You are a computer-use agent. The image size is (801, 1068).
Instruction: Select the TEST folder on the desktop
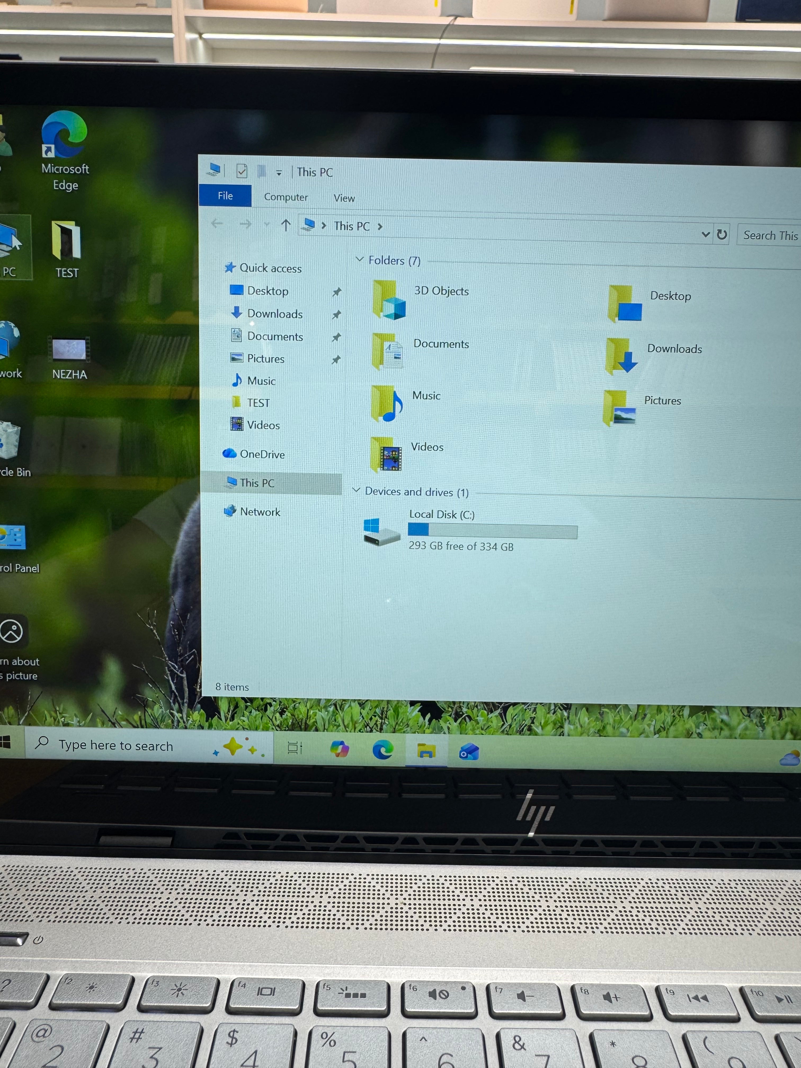click(x=67, y=249)
